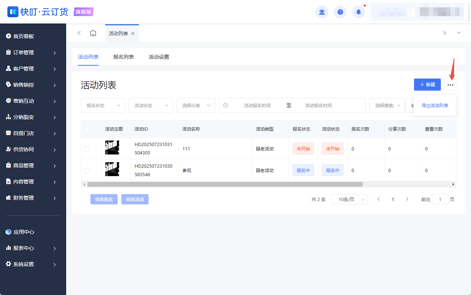Viewport: 471px width, 295px height.
Task: Click activity ID HD202507231031504305
Action: pos(153,149)
